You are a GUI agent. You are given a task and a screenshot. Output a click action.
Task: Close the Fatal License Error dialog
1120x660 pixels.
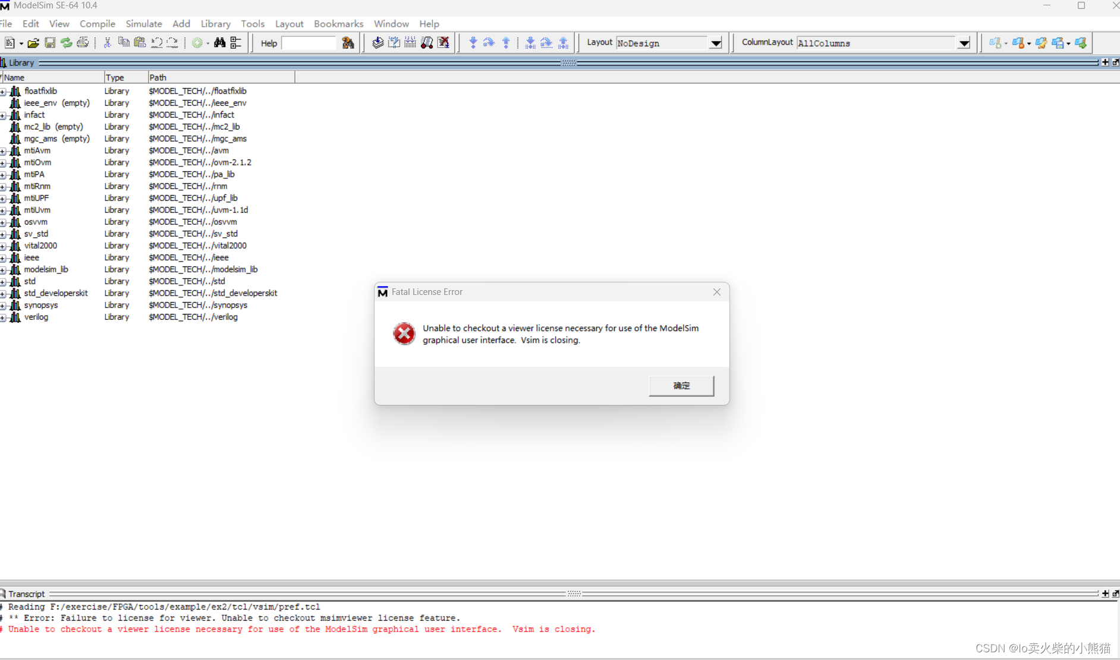pos(716,292)
